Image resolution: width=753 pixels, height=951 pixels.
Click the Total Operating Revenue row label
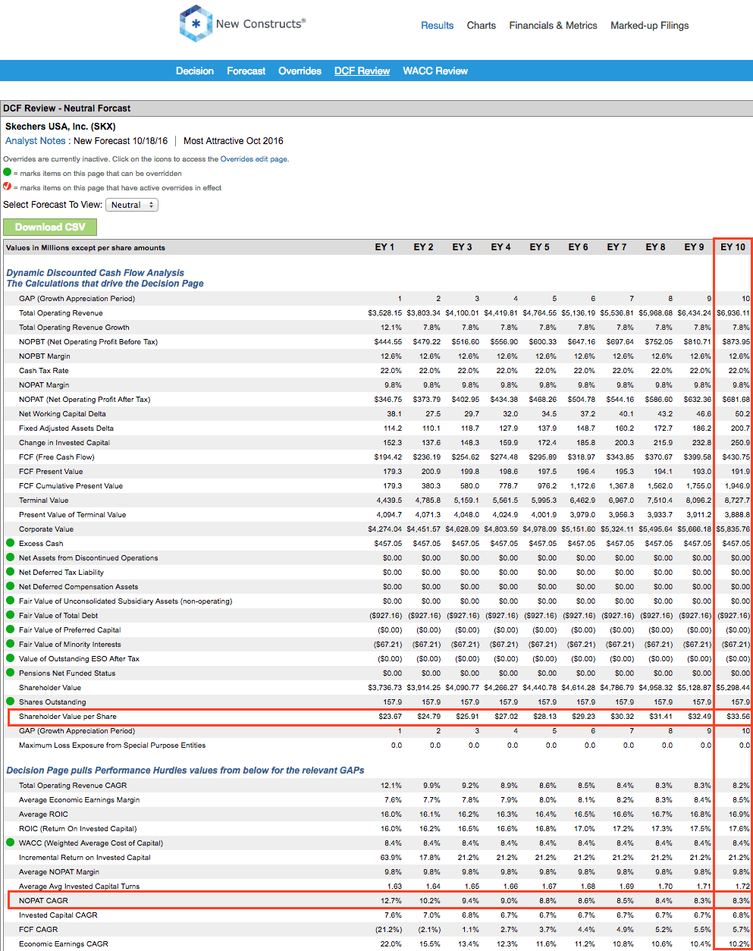pos(61,312)
